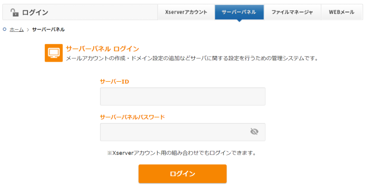Image resolution: width=370 pixels, height=192 pixels.
Task: Click the サーバーパネルパスワード field label
Action: (132, 117)
